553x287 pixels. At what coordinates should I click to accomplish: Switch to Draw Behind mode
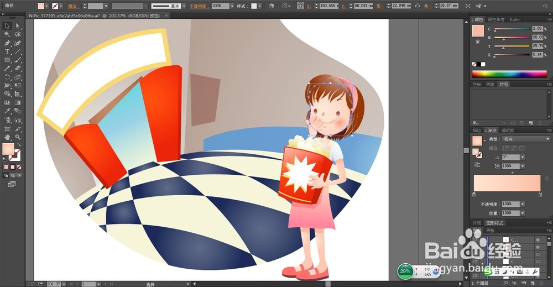click(13, 175)
